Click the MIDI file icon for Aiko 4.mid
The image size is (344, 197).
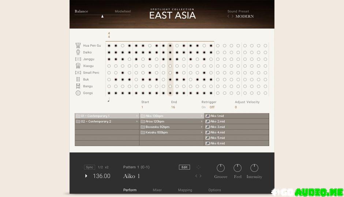(207, 132)
